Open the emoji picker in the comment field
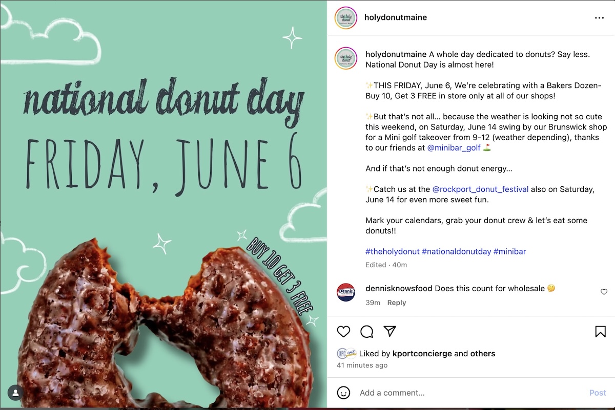Screen dimensions: 615x410 click(343, 393)
